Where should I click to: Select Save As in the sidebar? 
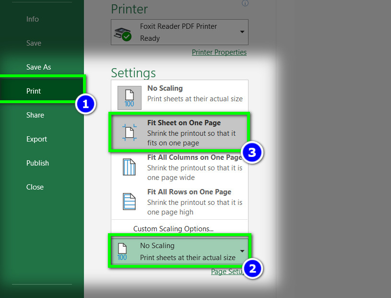coord(38,67)
